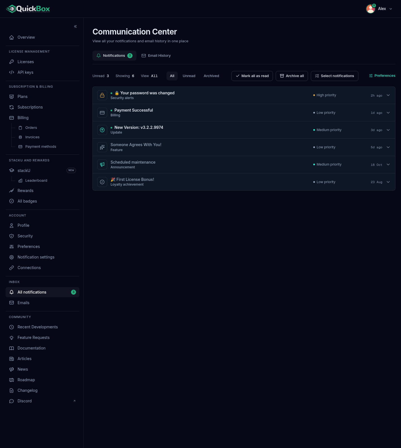The width and height of the screenshot is (401, 448).
Task: Click the code icon beside API keys
Action: tap(12, 72)
